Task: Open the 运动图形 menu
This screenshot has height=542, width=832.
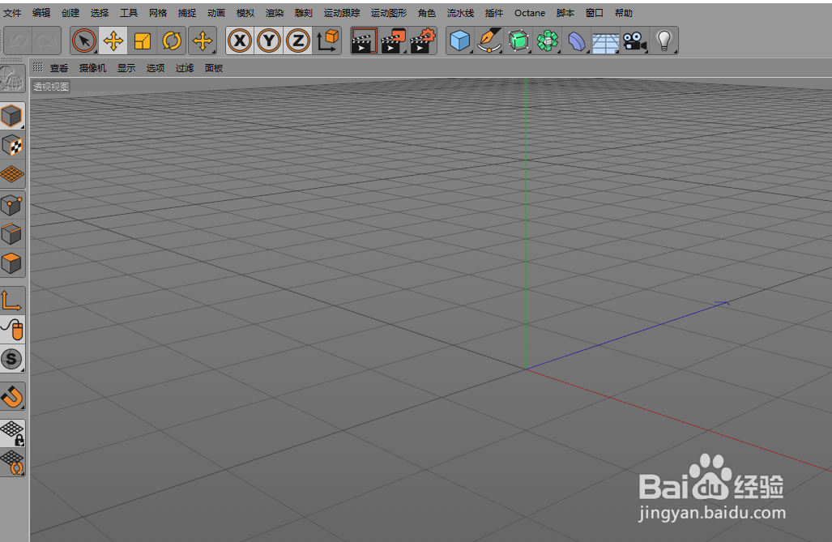Action: [x=388, y=13]
